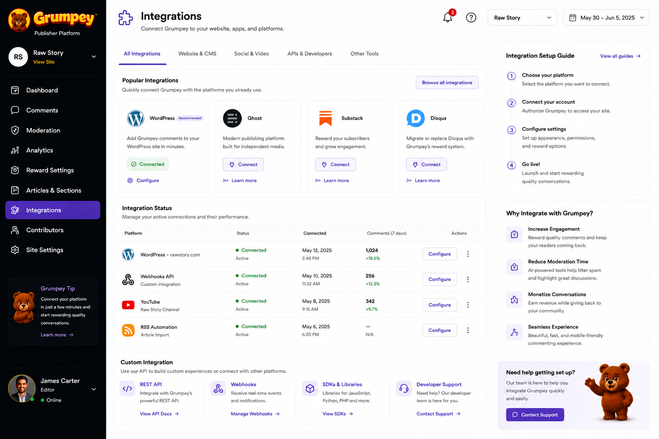This screenshot has height=439, width=659.
Task: Click the RS avatar circle
Action: click(x=18, y=57)
